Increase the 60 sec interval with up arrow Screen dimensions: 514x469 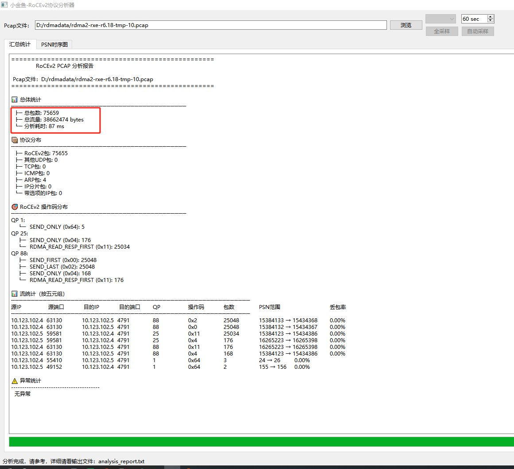coord(491,17)
